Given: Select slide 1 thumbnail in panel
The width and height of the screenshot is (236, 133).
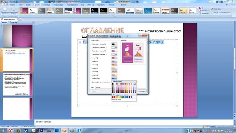Looking at the screenshot, I should coord(18,36).
